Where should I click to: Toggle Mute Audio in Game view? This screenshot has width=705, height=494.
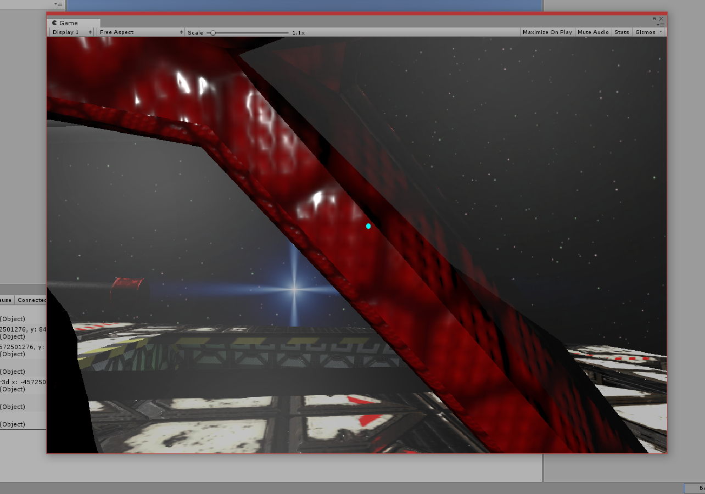tap(593, 32)
